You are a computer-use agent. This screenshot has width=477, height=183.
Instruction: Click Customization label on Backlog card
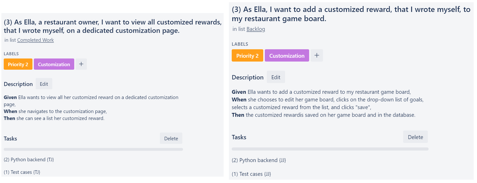point(287,56)
